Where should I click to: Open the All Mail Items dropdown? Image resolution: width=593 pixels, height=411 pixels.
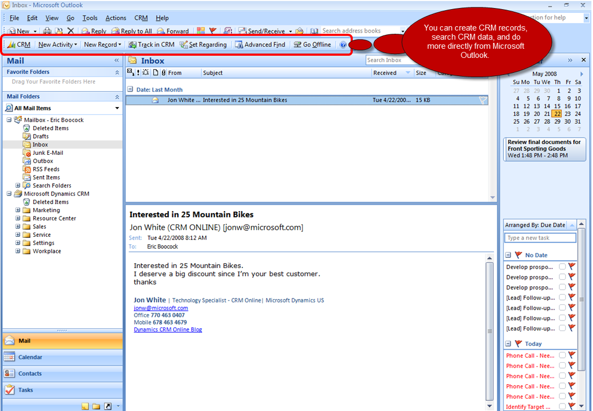pyautogui.click(x=117, y=108)
